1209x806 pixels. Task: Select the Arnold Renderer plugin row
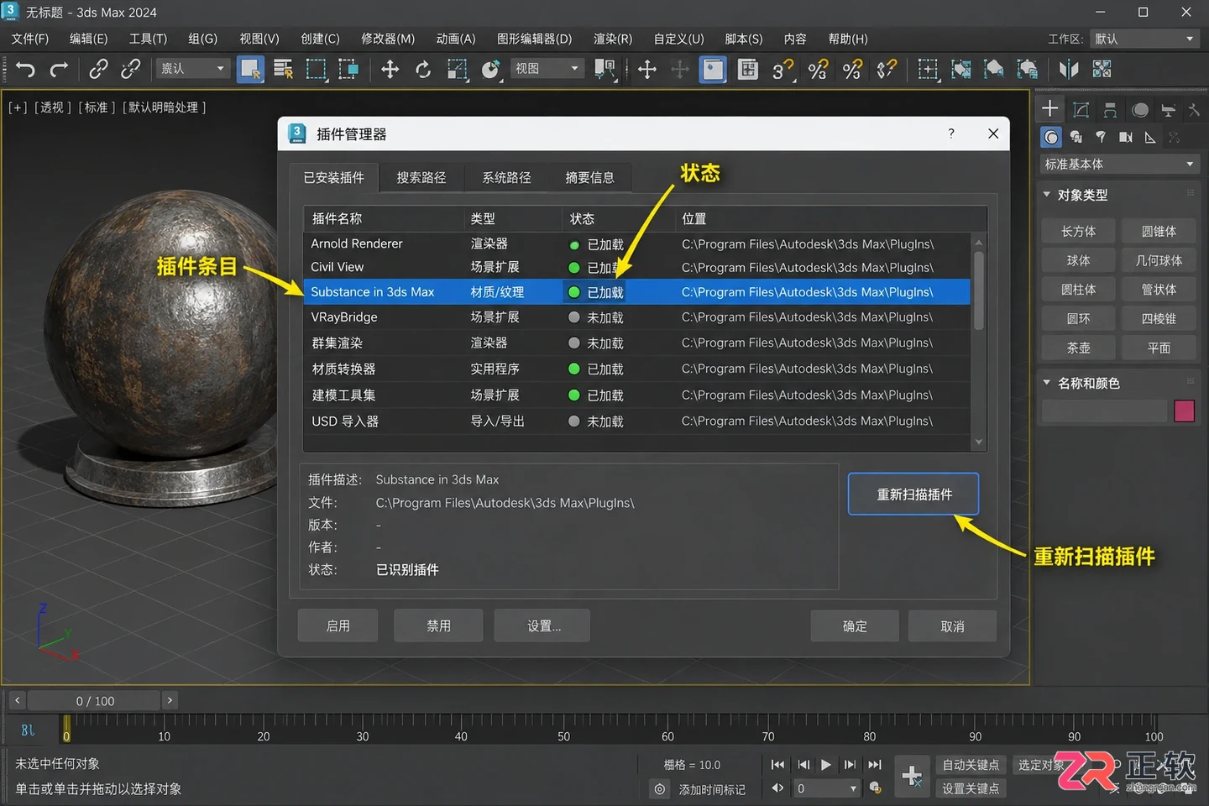pyautogui.click(x=636, y=243)
